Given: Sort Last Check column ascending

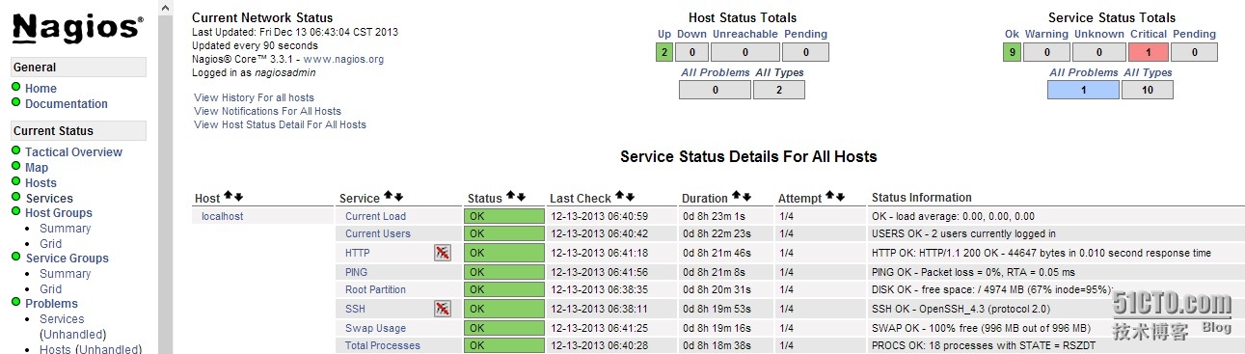Looking at the screenshot, I should [620, 197].
